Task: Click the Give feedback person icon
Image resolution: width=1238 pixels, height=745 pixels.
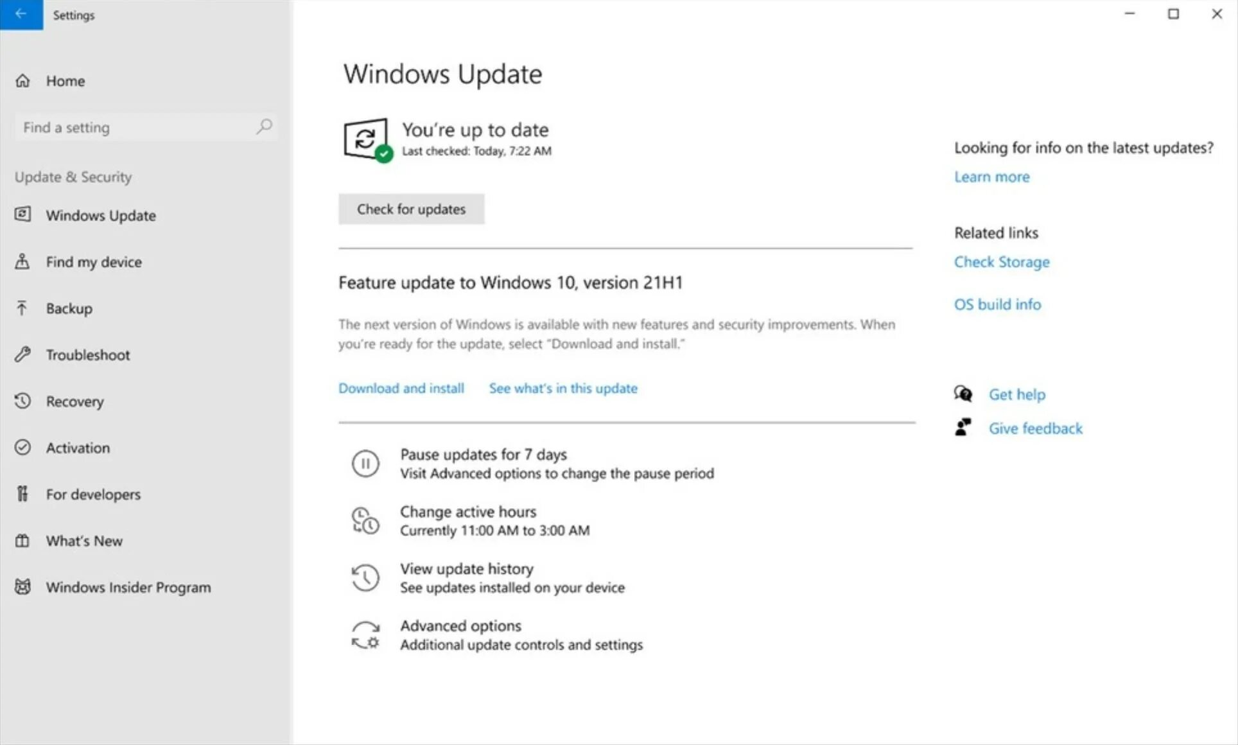Action: 963,428
